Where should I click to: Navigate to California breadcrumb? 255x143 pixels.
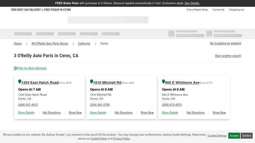tap(84, 44)
